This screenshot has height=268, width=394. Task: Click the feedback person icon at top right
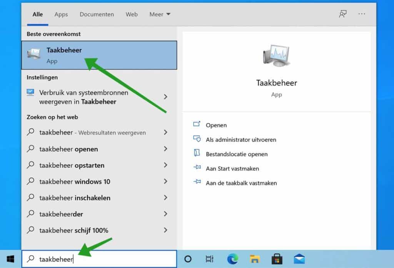tap(342, 14)
